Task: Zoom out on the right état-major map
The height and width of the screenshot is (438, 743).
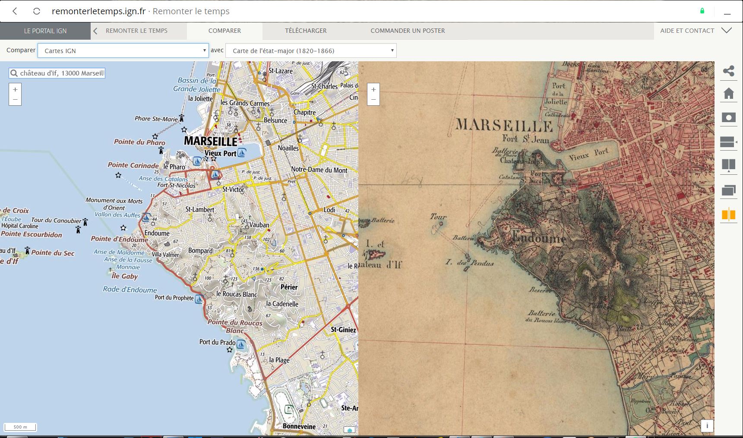Action: 373,100
